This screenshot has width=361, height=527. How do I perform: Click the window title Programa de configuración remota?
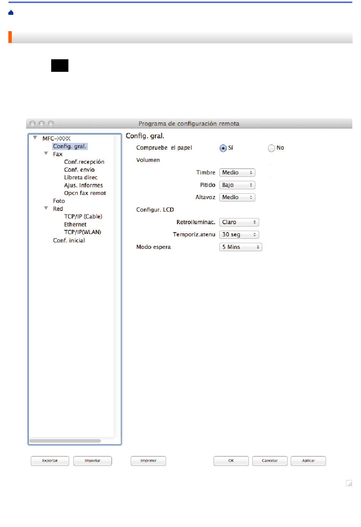(x=189, y=124)
